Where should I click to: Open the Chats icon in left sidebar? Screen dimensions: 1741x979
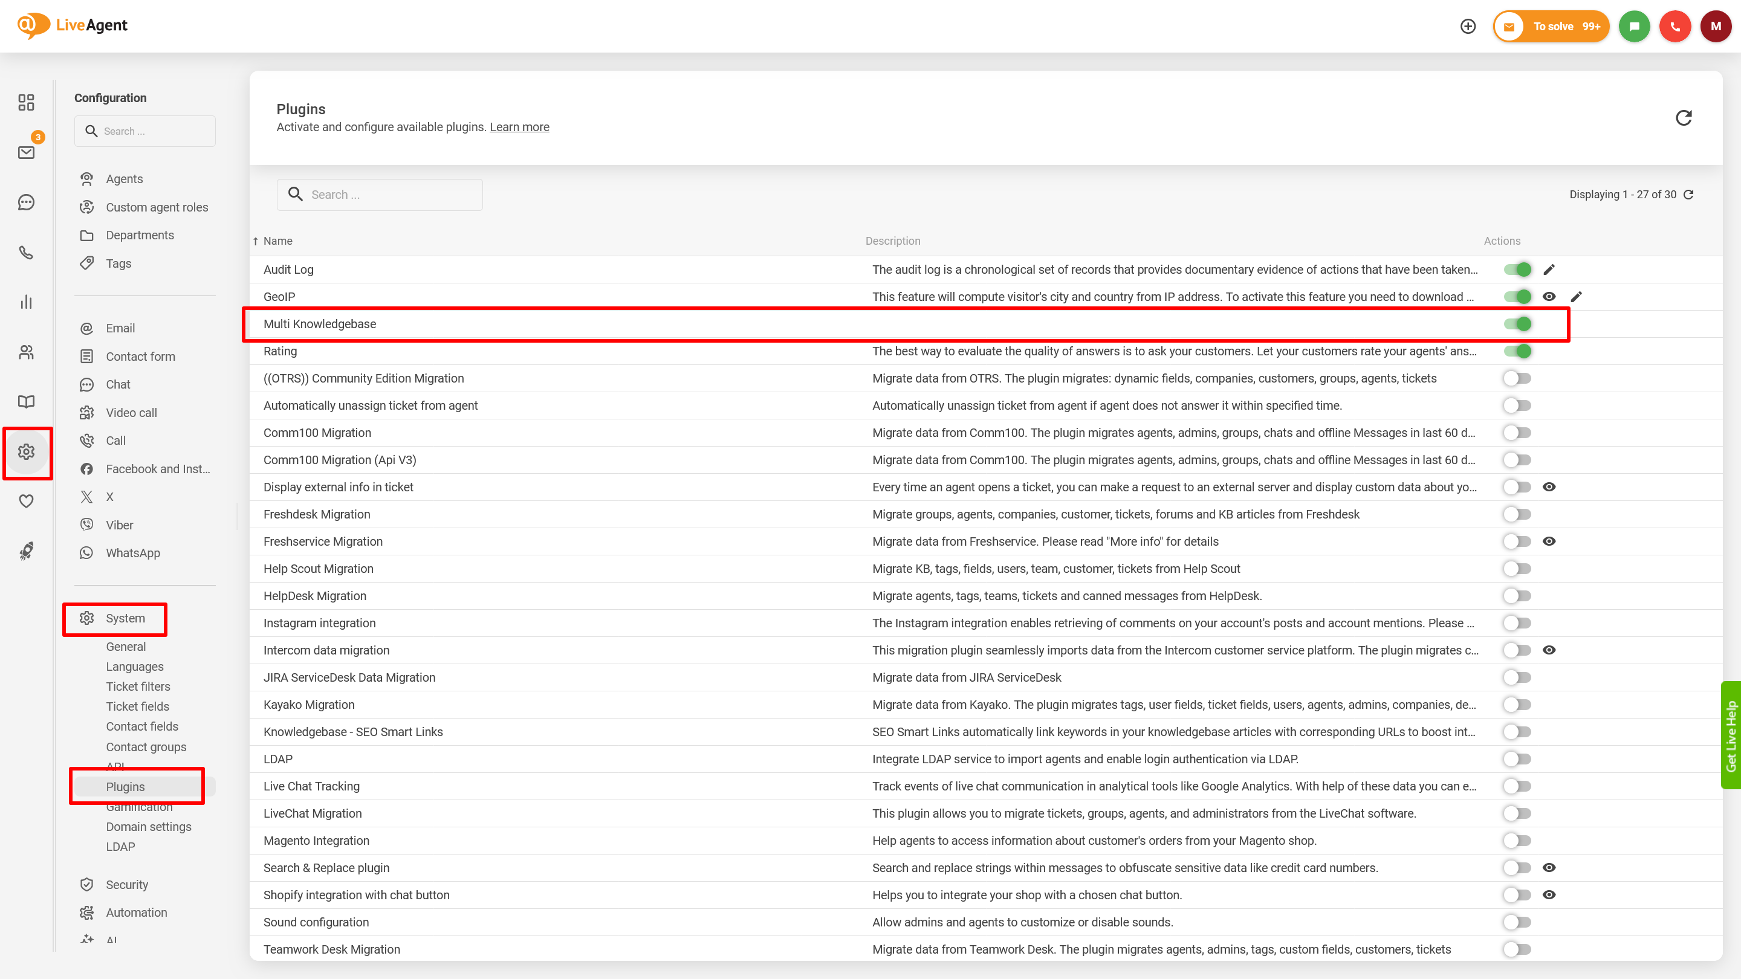(x=27, y=202)
